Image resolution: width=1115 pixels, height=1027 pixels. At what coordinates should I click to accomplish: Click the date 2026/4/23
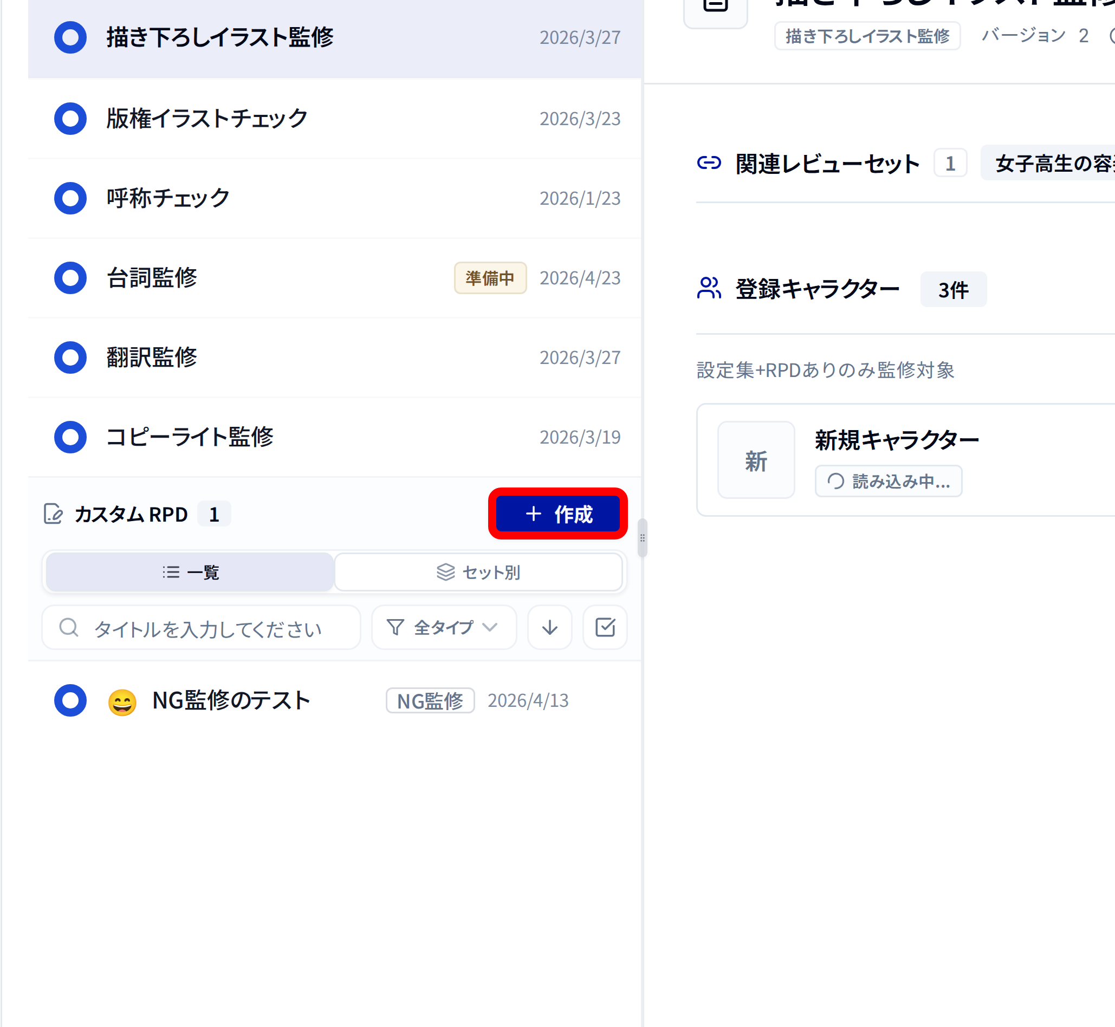click(x=580, y=278)
